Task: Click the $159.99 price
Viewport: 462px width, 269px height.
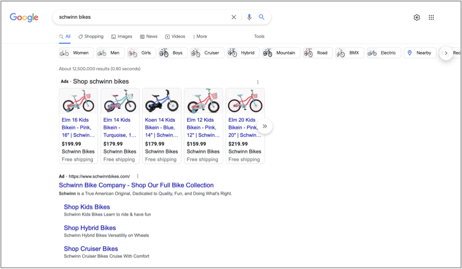Action: click(196, 144)
